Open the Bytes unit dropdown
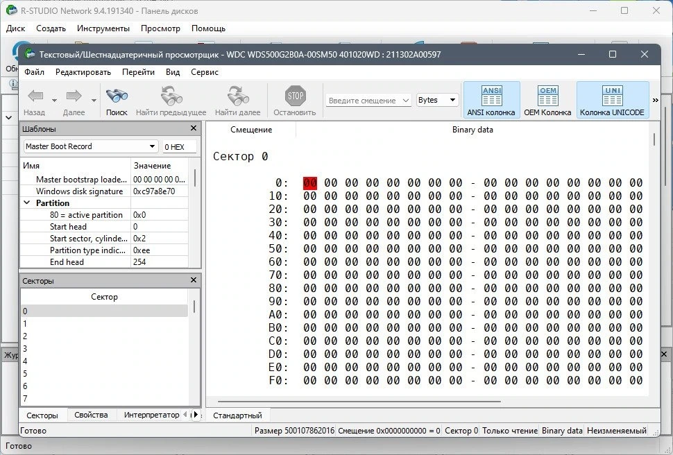Image resolution: width=673 pixels, height=455 pixels. coord(437,100)
